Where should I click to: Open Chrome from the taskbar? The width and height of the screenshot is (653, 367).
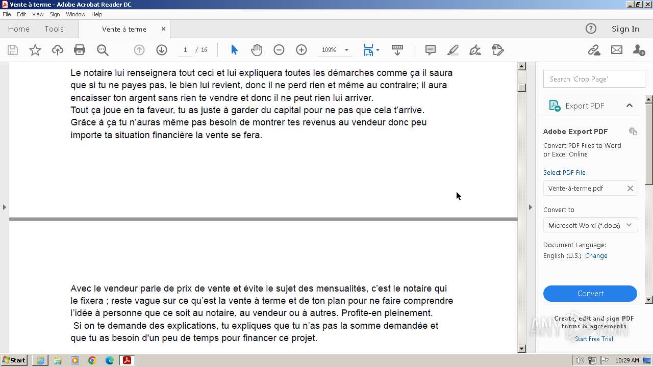point(92,360)
